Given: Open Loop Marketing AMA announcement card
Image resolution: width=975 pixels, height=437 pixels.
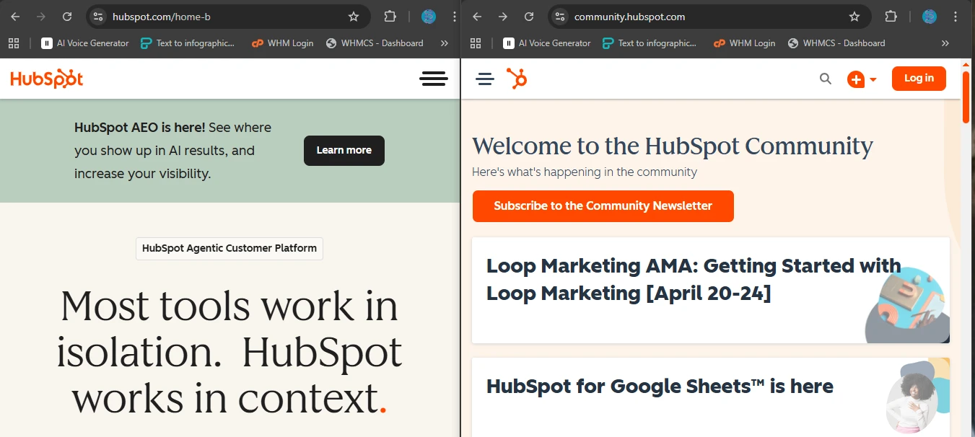Looking at the screenshot, I should point(711,291).
